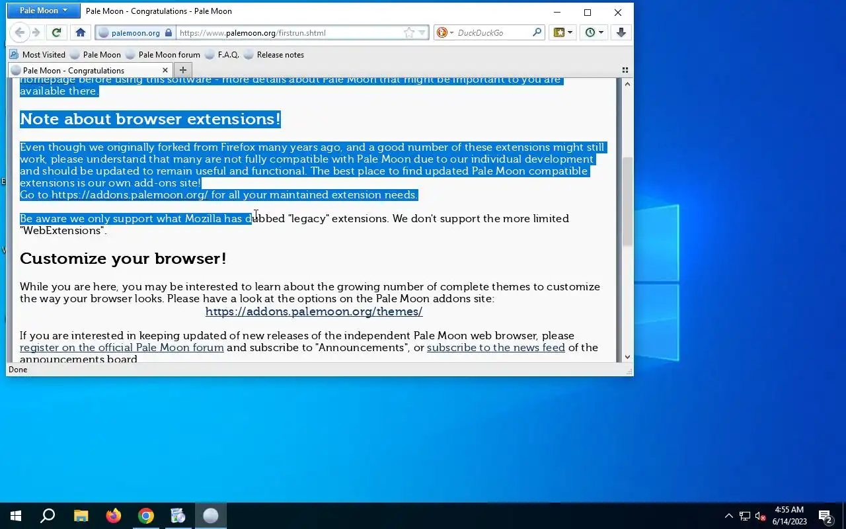Image resolution: width=846 pixels, height=529 pixels.
Task: Open the bookmarks menu button
Action: pos(563,32)
